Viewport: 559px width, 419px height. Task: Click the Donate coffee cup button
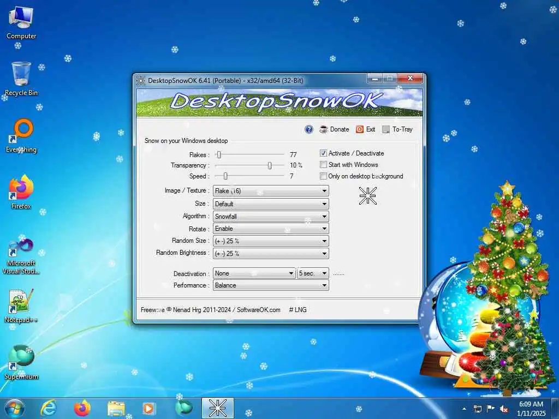click(x=334, y=129)
